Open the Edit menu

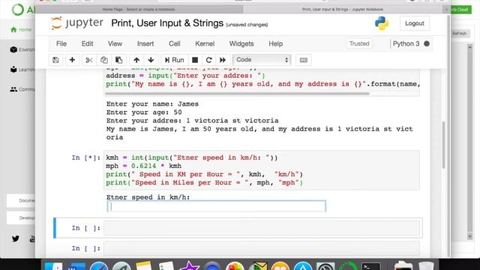(x=87, y=43)
